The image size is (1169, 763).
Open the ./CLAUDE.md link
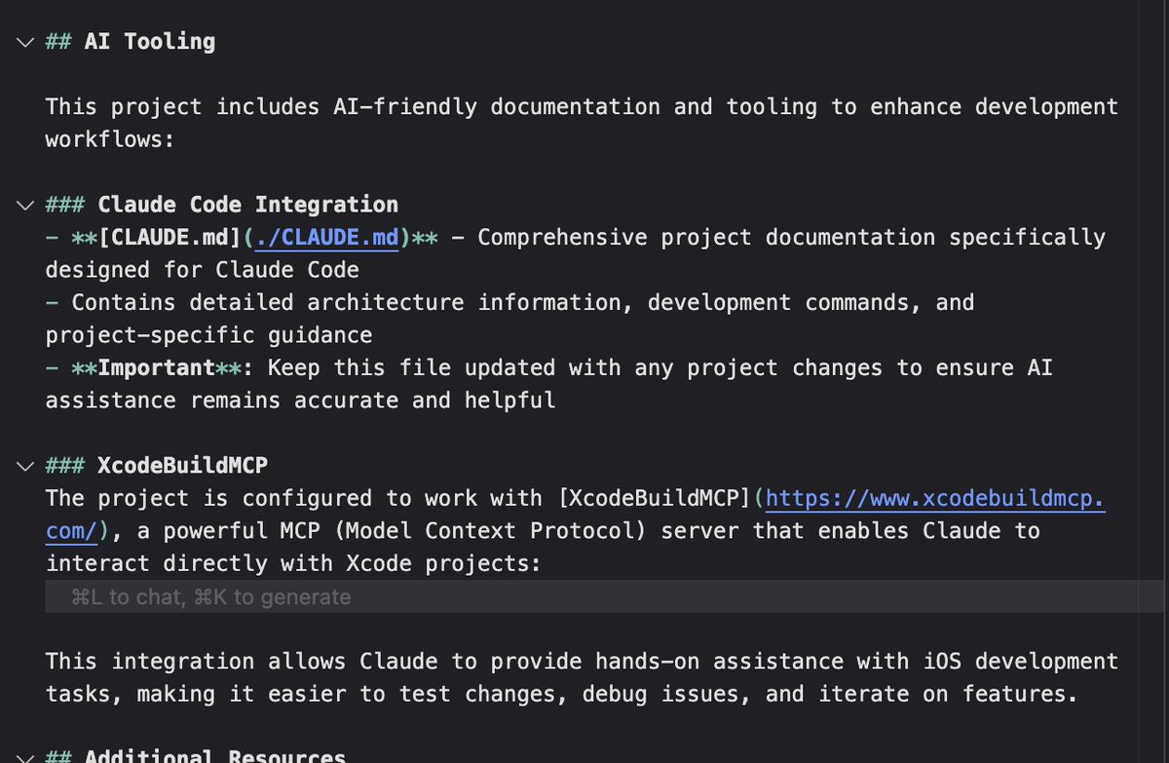[327, 238]
